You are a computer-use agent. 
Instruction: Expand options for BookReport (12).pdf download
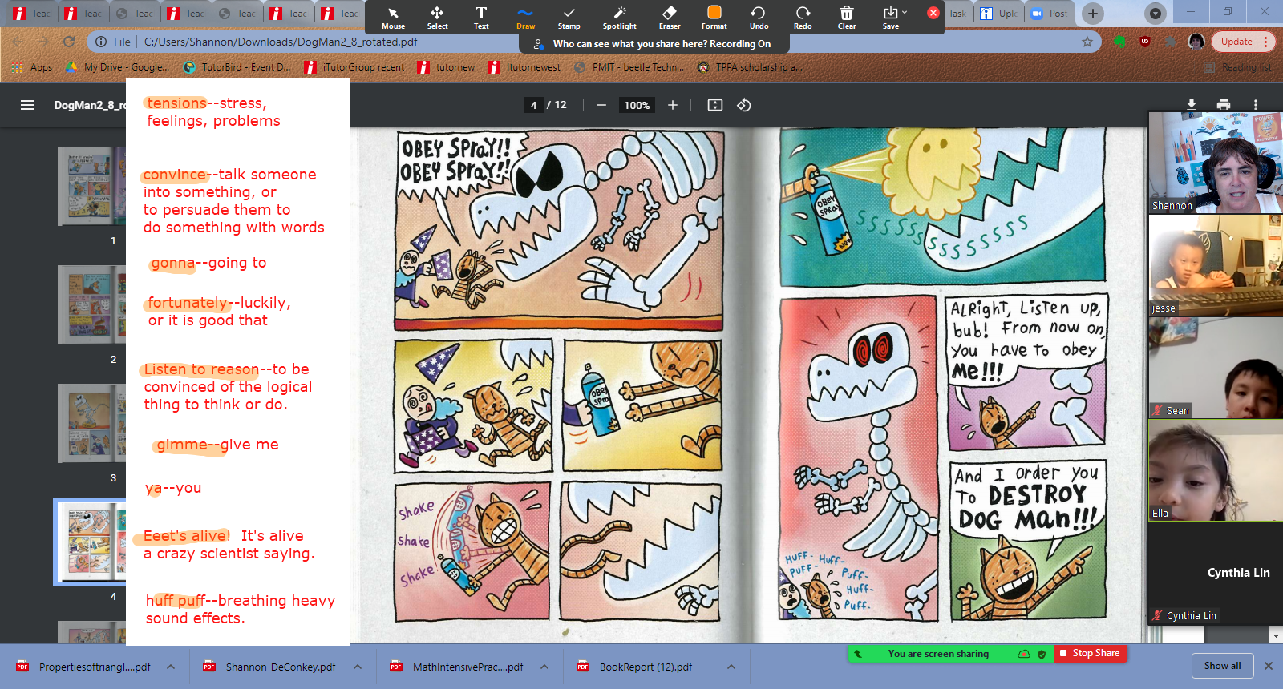(731, 667)
